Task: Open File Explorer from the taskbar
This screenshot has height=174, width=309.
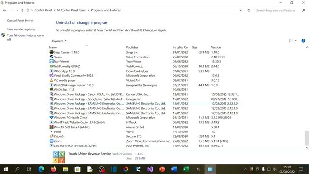Action: (x=66, y=169)
